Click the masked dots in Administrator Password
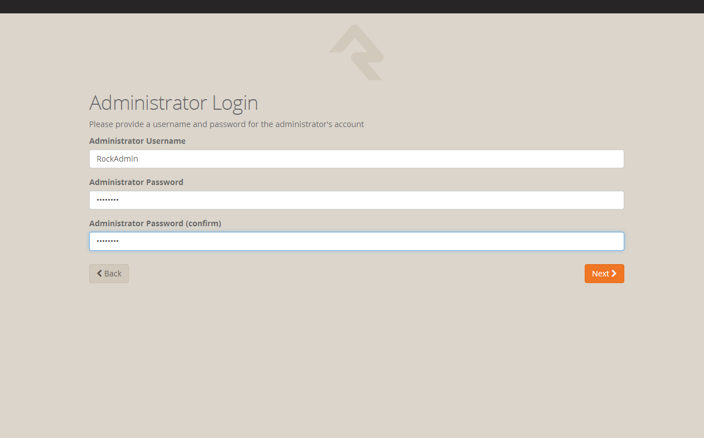 (108, 200)
